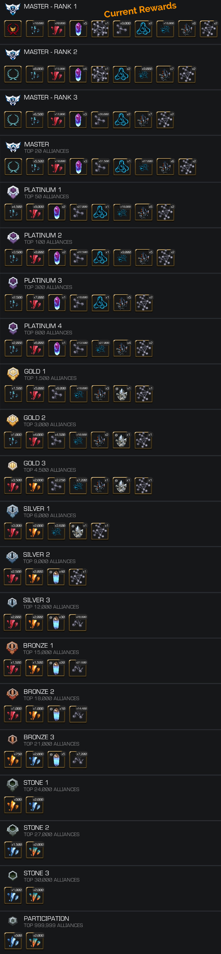Screen dimensions: 221x954
Task: Select the x5 purple crystal in Master Rank 1
Action: [78, 29]
